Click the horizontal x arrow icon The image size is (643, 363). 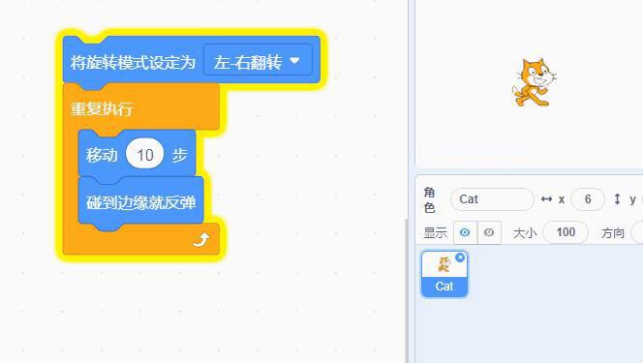tap(546, 199)
